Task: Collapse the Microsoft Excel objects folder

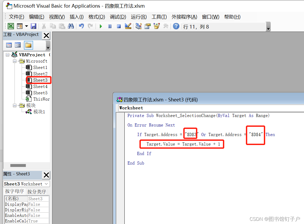Action: [15, 61]
